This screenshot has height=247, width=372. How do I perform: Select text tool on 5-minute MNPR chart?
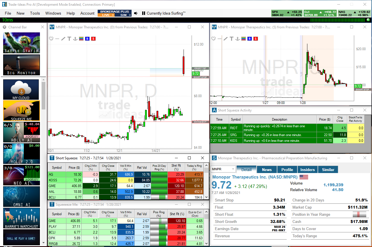pyautogui.click(x=232, y=39)
